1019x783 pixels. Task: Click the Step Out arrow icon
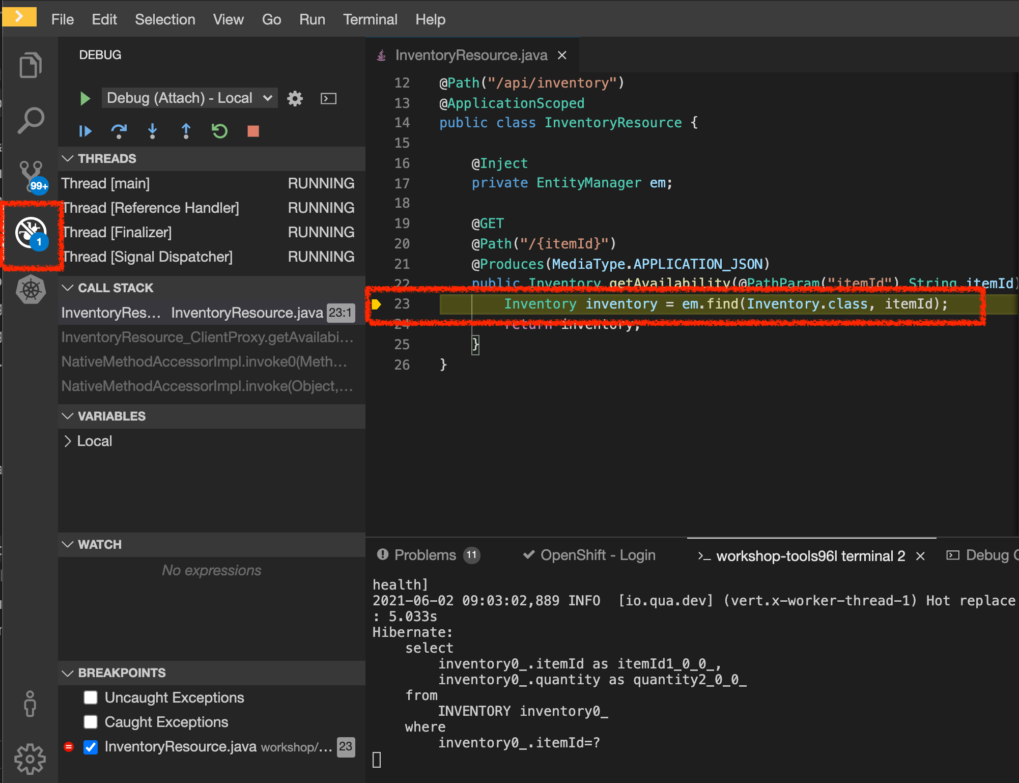[186, 131]
